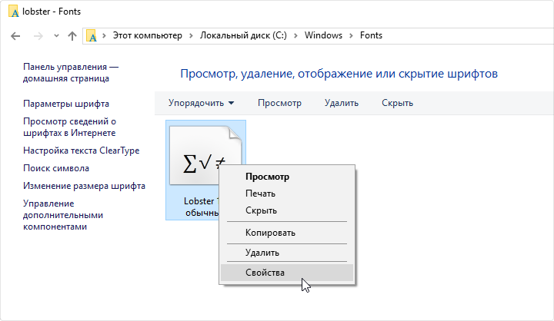
Task: Open Настройка текста ClearType link
Action: tap(82, 151)
